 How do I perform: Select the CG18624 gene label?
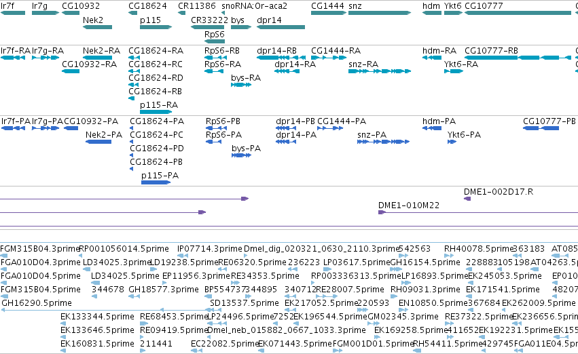tap(147, 6)
